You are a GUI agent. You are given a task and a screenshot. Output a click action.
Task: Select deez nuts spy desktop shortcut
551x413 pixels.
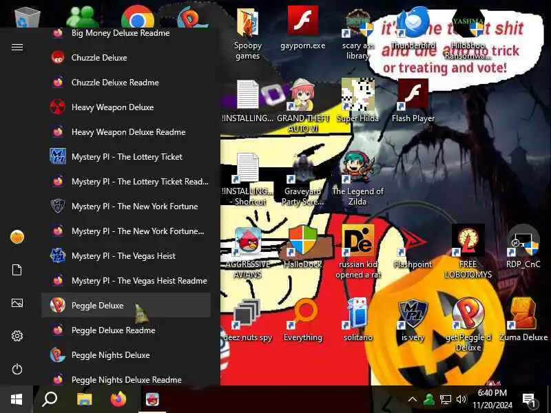tap(248, 321)
